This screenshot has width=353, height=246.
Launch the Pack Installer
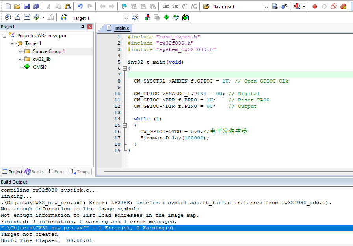(x=186, y=17)
